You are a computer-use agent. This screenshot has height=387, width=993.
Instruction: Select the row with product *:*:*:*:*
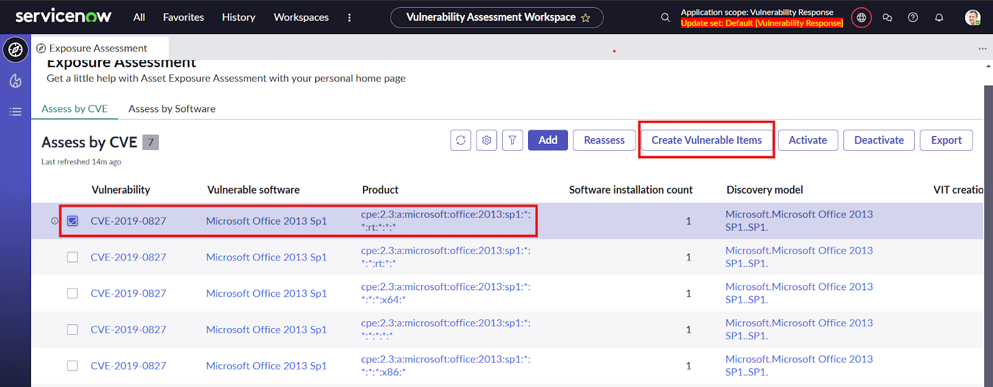pos(73,329)
